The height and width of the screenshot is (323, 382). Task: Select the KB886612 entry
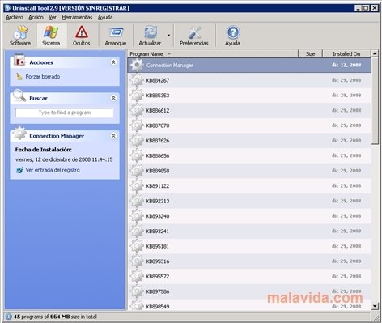pyautogui.click(x=249, y=110)
